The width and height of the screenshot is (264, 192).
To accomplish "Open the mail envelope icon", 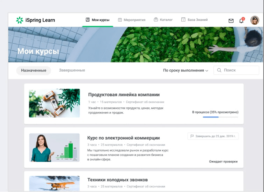I will coord(231,20).
